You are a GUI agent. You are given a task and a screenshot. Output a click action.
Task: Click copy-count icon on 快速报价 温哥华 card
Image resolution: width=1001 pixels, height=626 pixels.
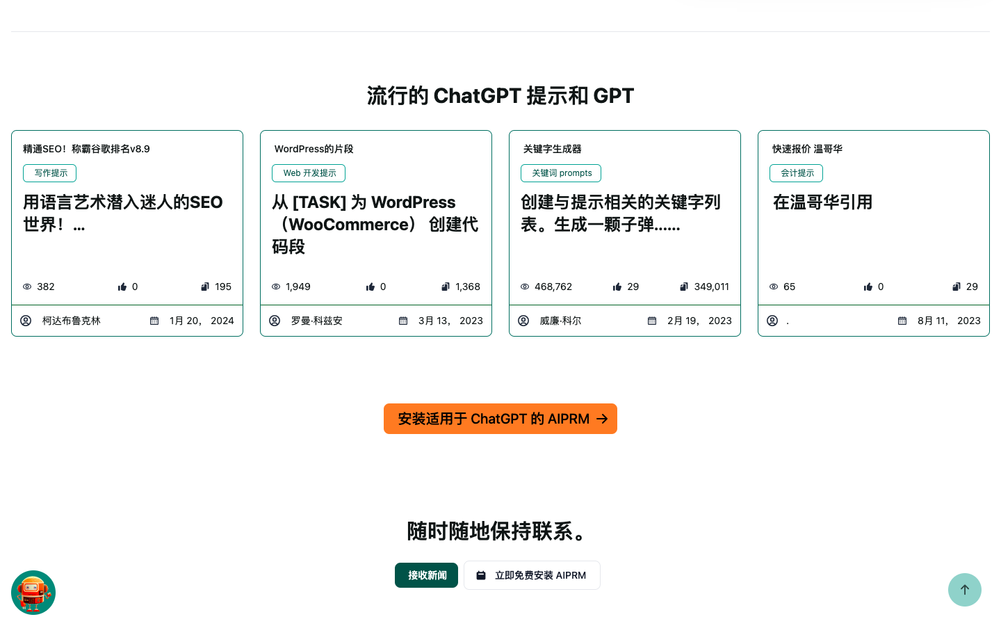(x=957, y=287)
